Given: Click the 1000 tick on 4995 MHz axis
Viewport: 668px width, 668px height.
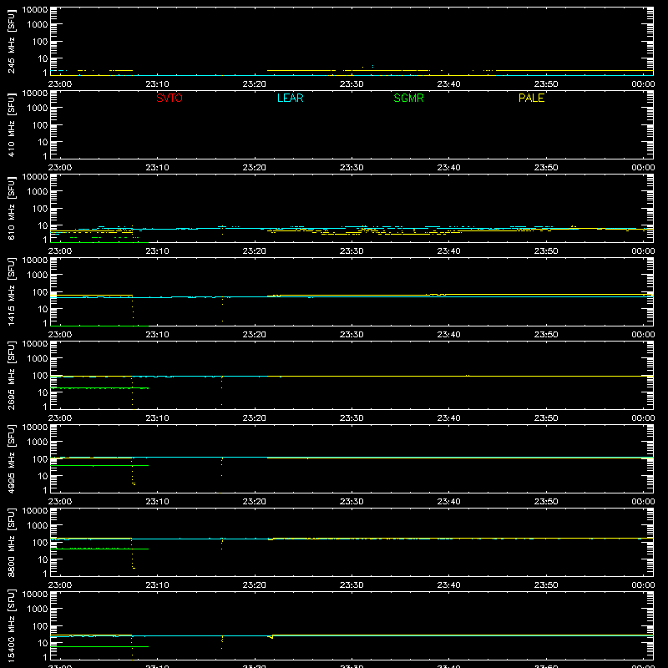Looking at the screenshot, I should 38,442.
